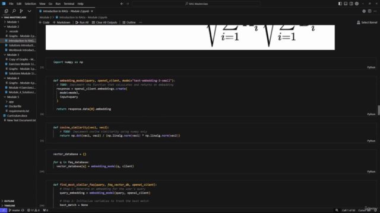Collapse the Module 2 folder
The height and width of the screenshot is (213, 380).
point(13,27)
